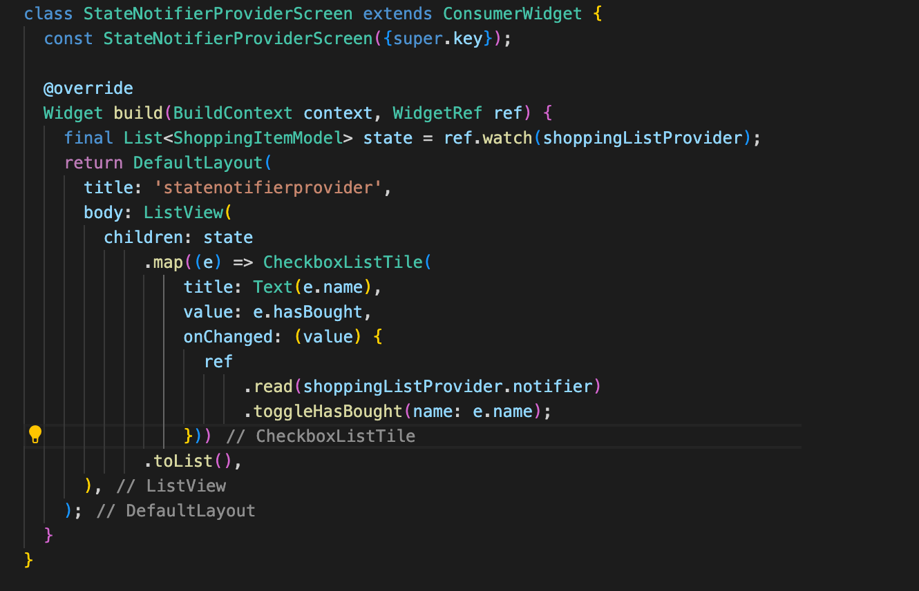Viewport: 919px width, 591px height.
Task: Click the 'const' keyword
Action: pyautogui.click(x=68, y=39)
